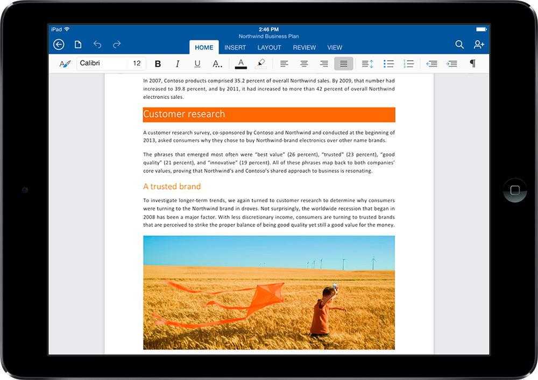Open the font size 12 picker
The image size is (538, 380).
137,63
